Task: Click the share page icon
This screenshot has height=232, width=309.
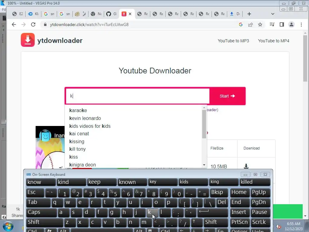Action: (x=250, y=24)
